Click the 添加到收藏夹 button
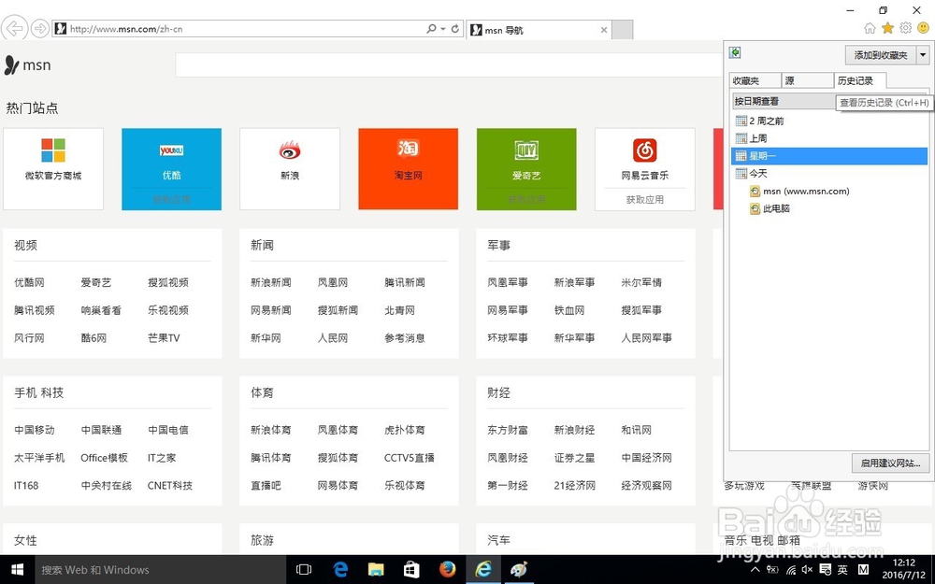The height and width of the screenshot is (584, 935). coord(881,55)
